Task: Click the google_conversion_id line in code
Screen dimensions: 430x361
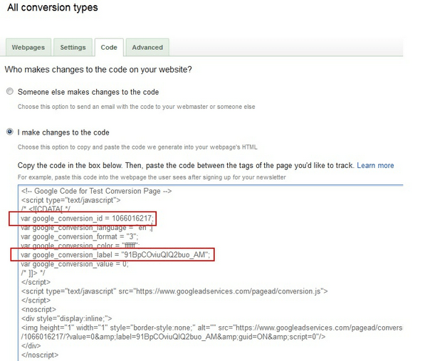Action: tap(88, 219)
